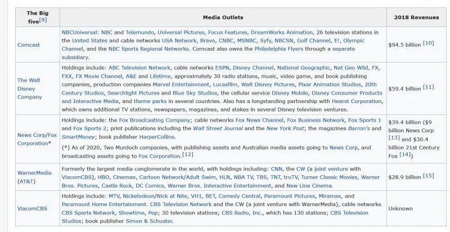The height and width of the screenshot is (232, 450).
Task: Select the Unknown revenue cell for ViacomCBS
Action: pyautogui.click(x=416, y=208)
